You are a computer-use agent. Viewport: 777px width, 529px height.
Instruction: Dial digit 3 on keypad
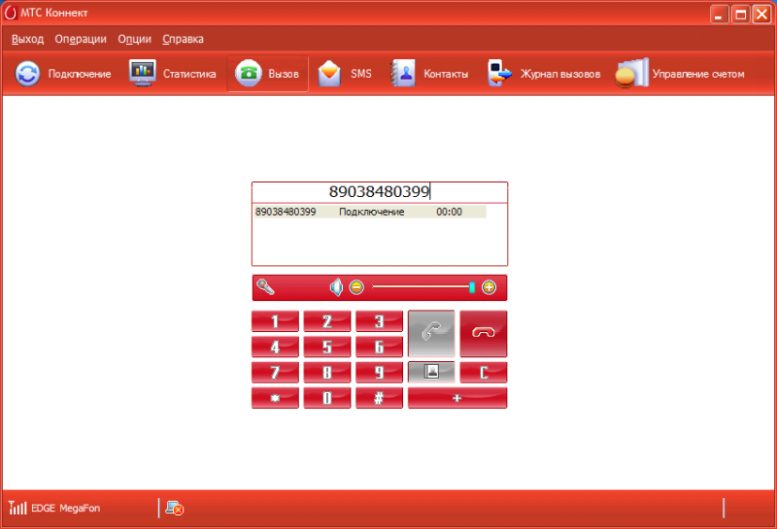379,321
